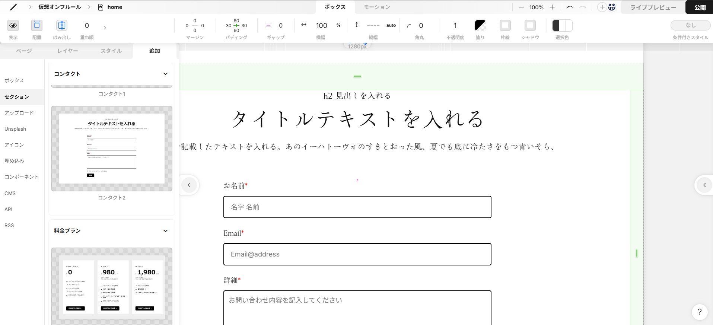Click the ギャップ gap icon

[x=268, y=25]
